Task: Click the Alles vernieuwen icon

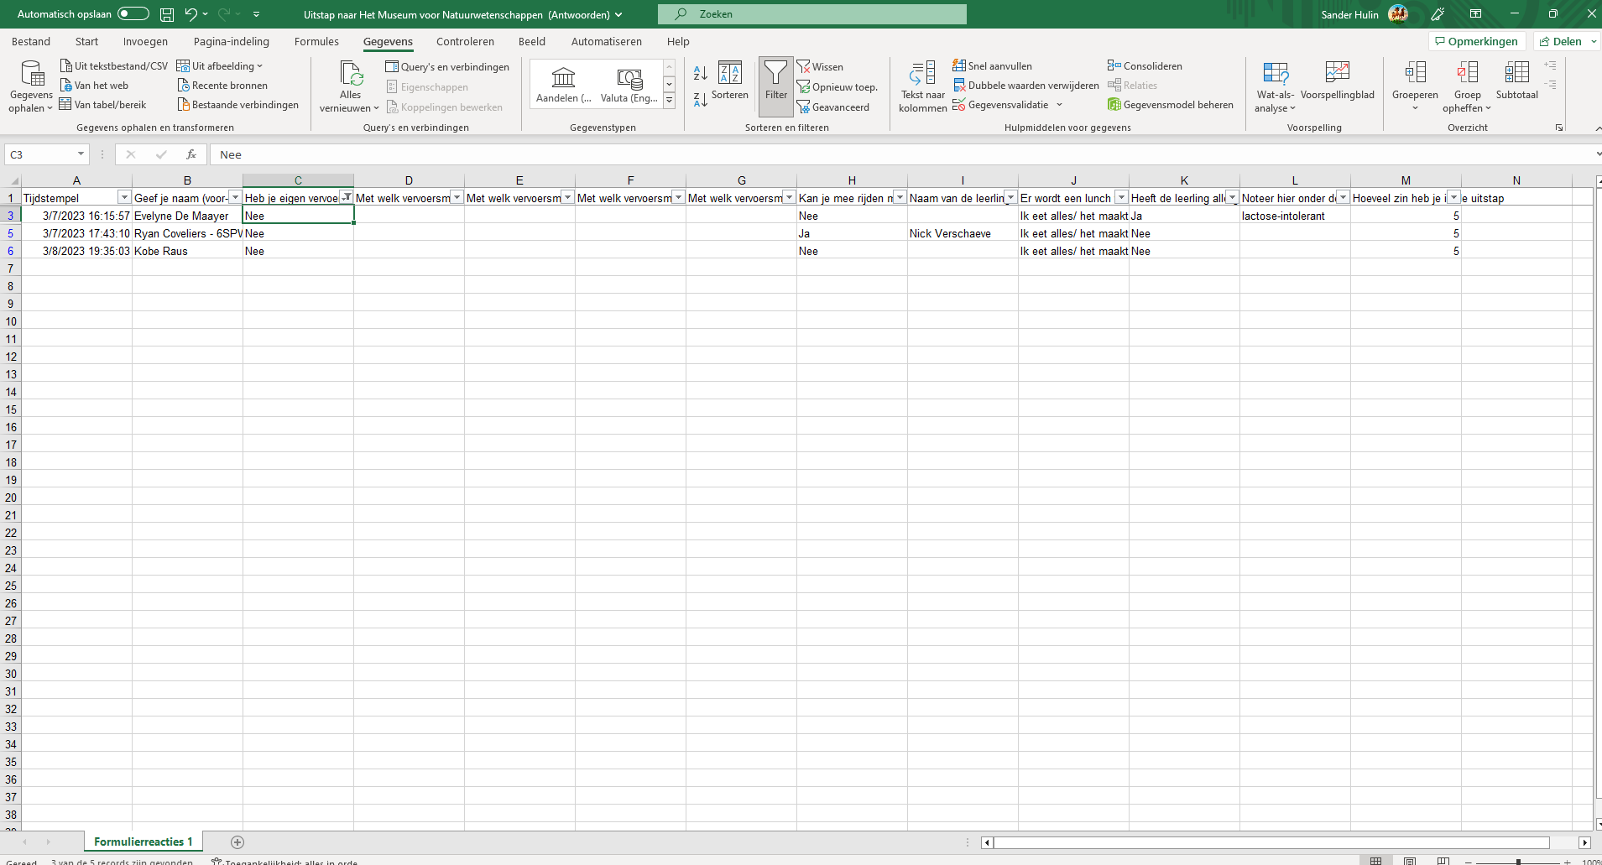Action: (351, 74)
